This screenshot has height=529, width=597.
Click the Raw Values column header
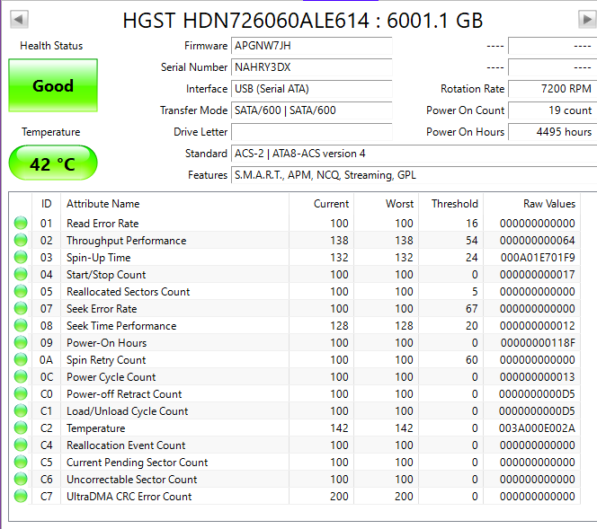click(x=548, y=204)
